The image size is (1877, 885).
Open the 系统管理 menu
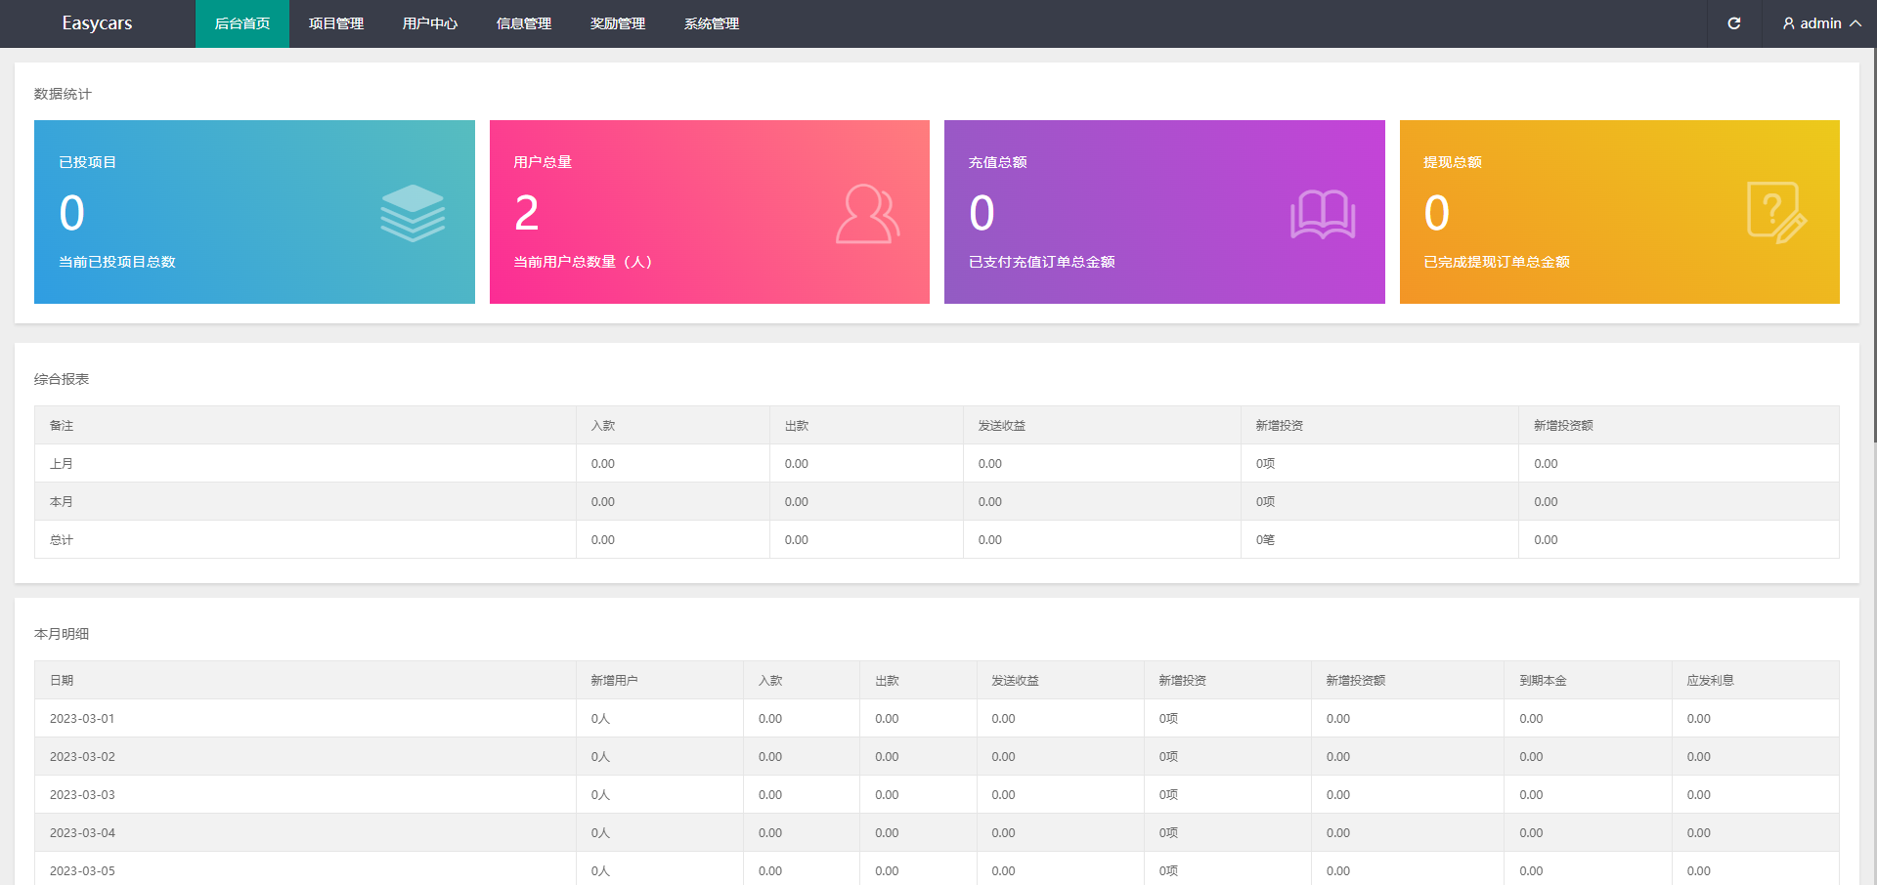pos(712,23)
